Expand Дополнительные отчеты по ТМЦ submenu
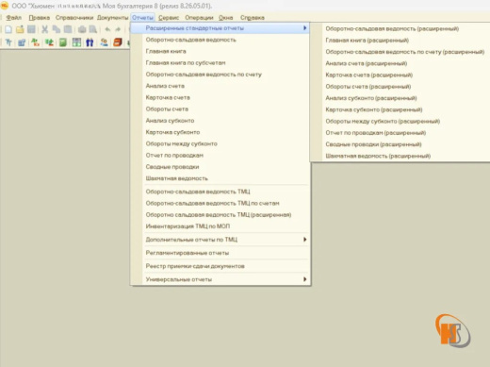This screenshot has width=490, height=367. tap(220, 240)
